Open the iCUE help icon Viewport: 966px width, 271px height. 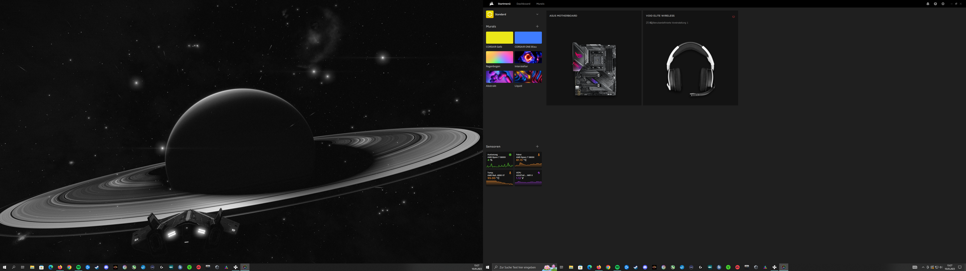(935, 4)
